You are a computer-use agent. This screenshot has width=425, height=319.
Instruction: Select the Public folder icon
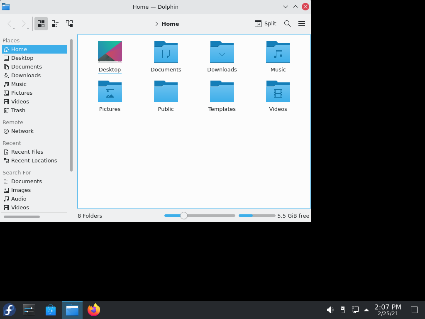(166, 91)
